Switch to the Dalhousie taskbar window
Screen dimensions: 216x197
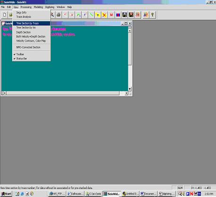coord(75,194)
